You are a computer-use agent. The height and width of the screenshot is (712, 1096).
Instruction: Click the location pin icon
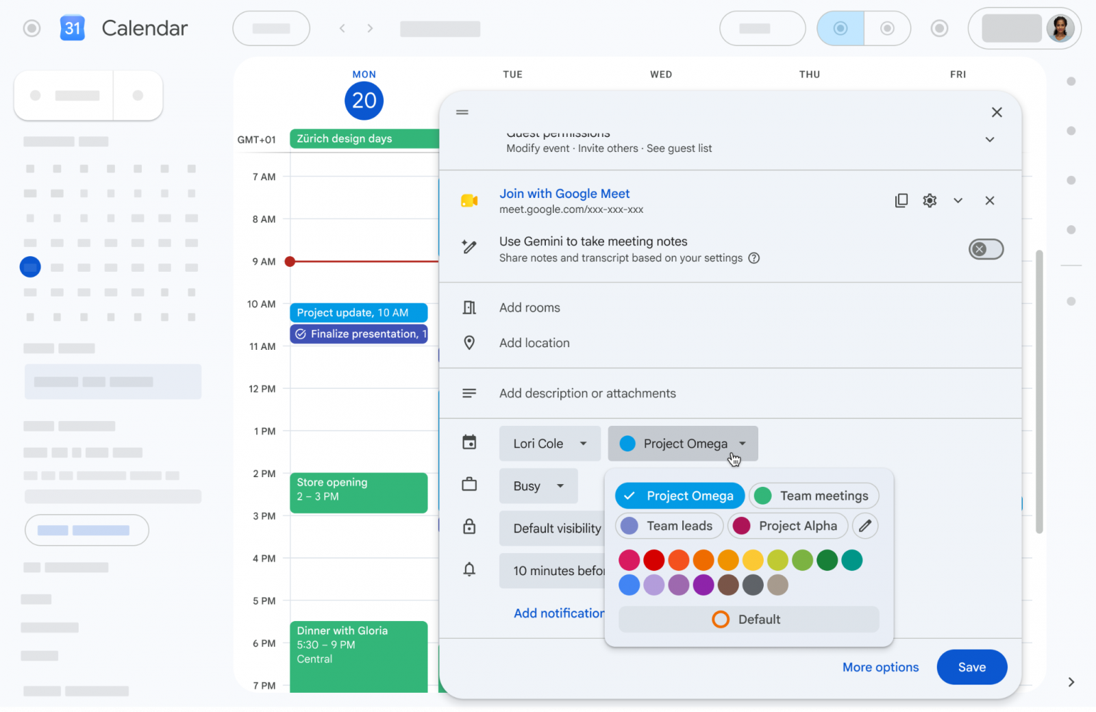(x=469, y=343)
